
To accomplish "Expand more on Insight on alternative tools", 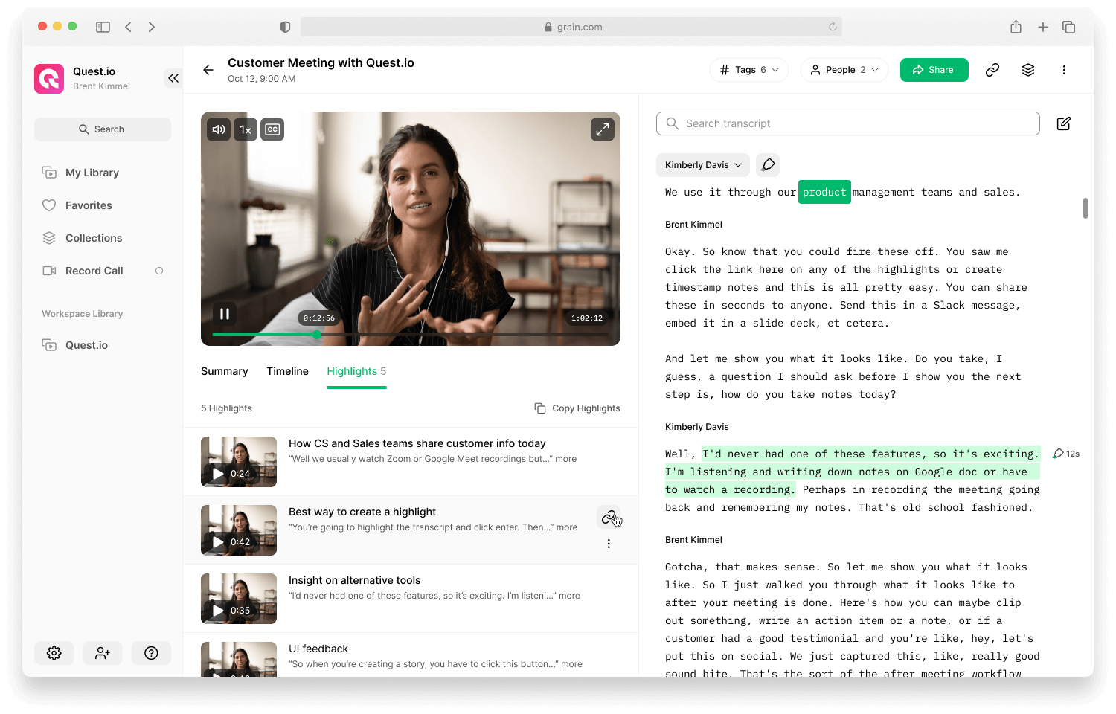I will (x=570, y=596).
